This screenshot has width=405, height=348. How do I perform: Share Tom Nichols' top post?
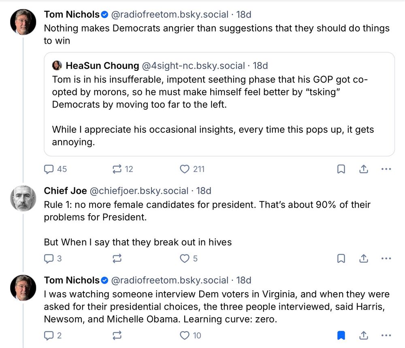[364, 169]
